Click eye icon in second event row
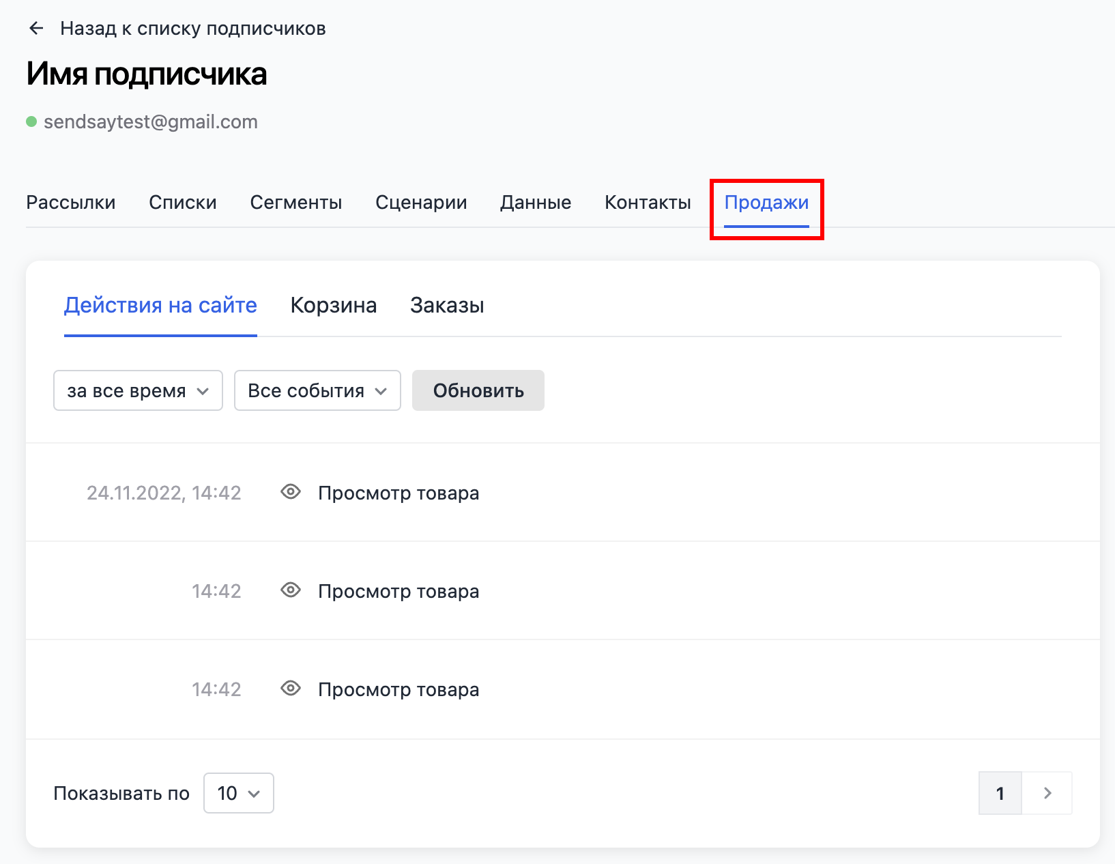This screenshot has width=1115, height=864. pos(291,590)
